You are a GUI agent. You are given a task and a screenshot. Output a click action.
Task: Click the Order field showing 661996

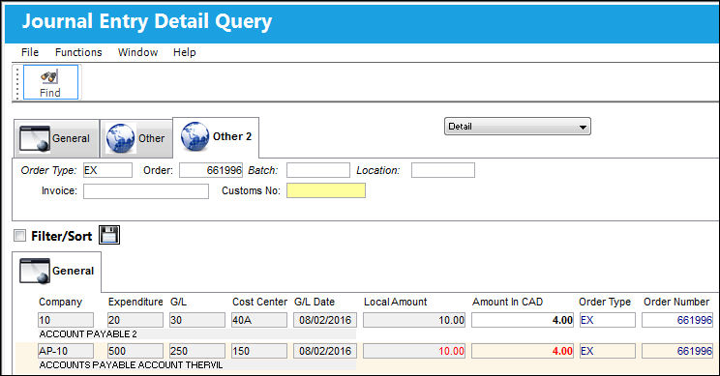[x=211, y=170]
